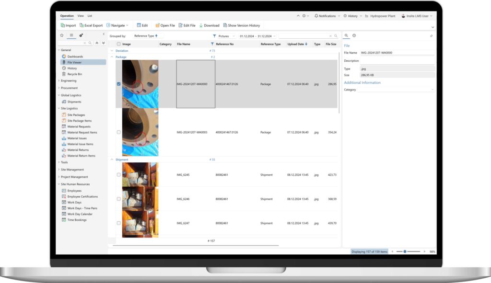This screenshot has height=283, width=491.
Task: Download the selected file
Action: pyautogui.click(x=209, y=25)
